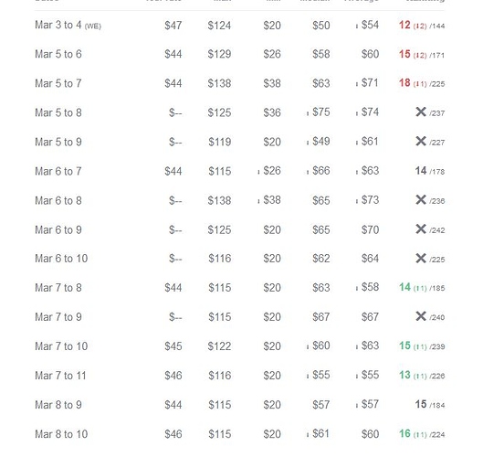Click the X icon in Mar 6 to 9 row
The height and width of the screenshot is (457, 483).
(421, 229)
